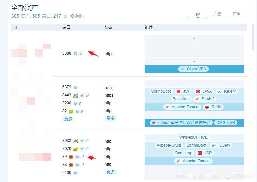
Task: Open the link icon for port 89
Action: pos(82,157)
